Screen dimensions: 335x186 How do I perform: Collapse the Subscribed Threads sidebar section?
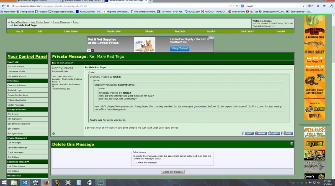pos(28,162)
